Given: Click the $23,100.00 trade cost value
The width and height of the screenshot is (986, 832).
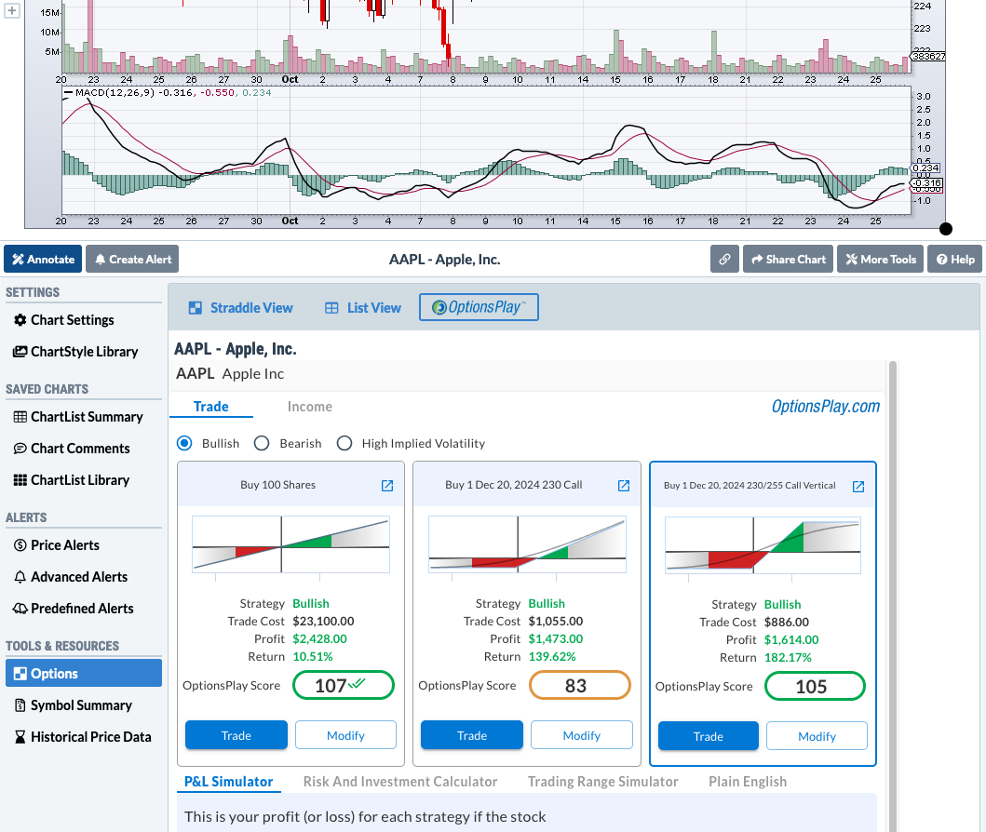Looking at the screenshot, I should (323, 621).
